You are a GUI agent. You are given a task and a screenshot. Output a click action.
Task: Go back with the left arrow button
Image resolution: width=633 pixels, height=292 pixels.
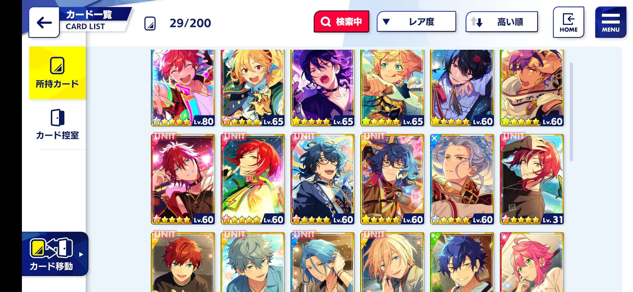click(x=44, y=22)
